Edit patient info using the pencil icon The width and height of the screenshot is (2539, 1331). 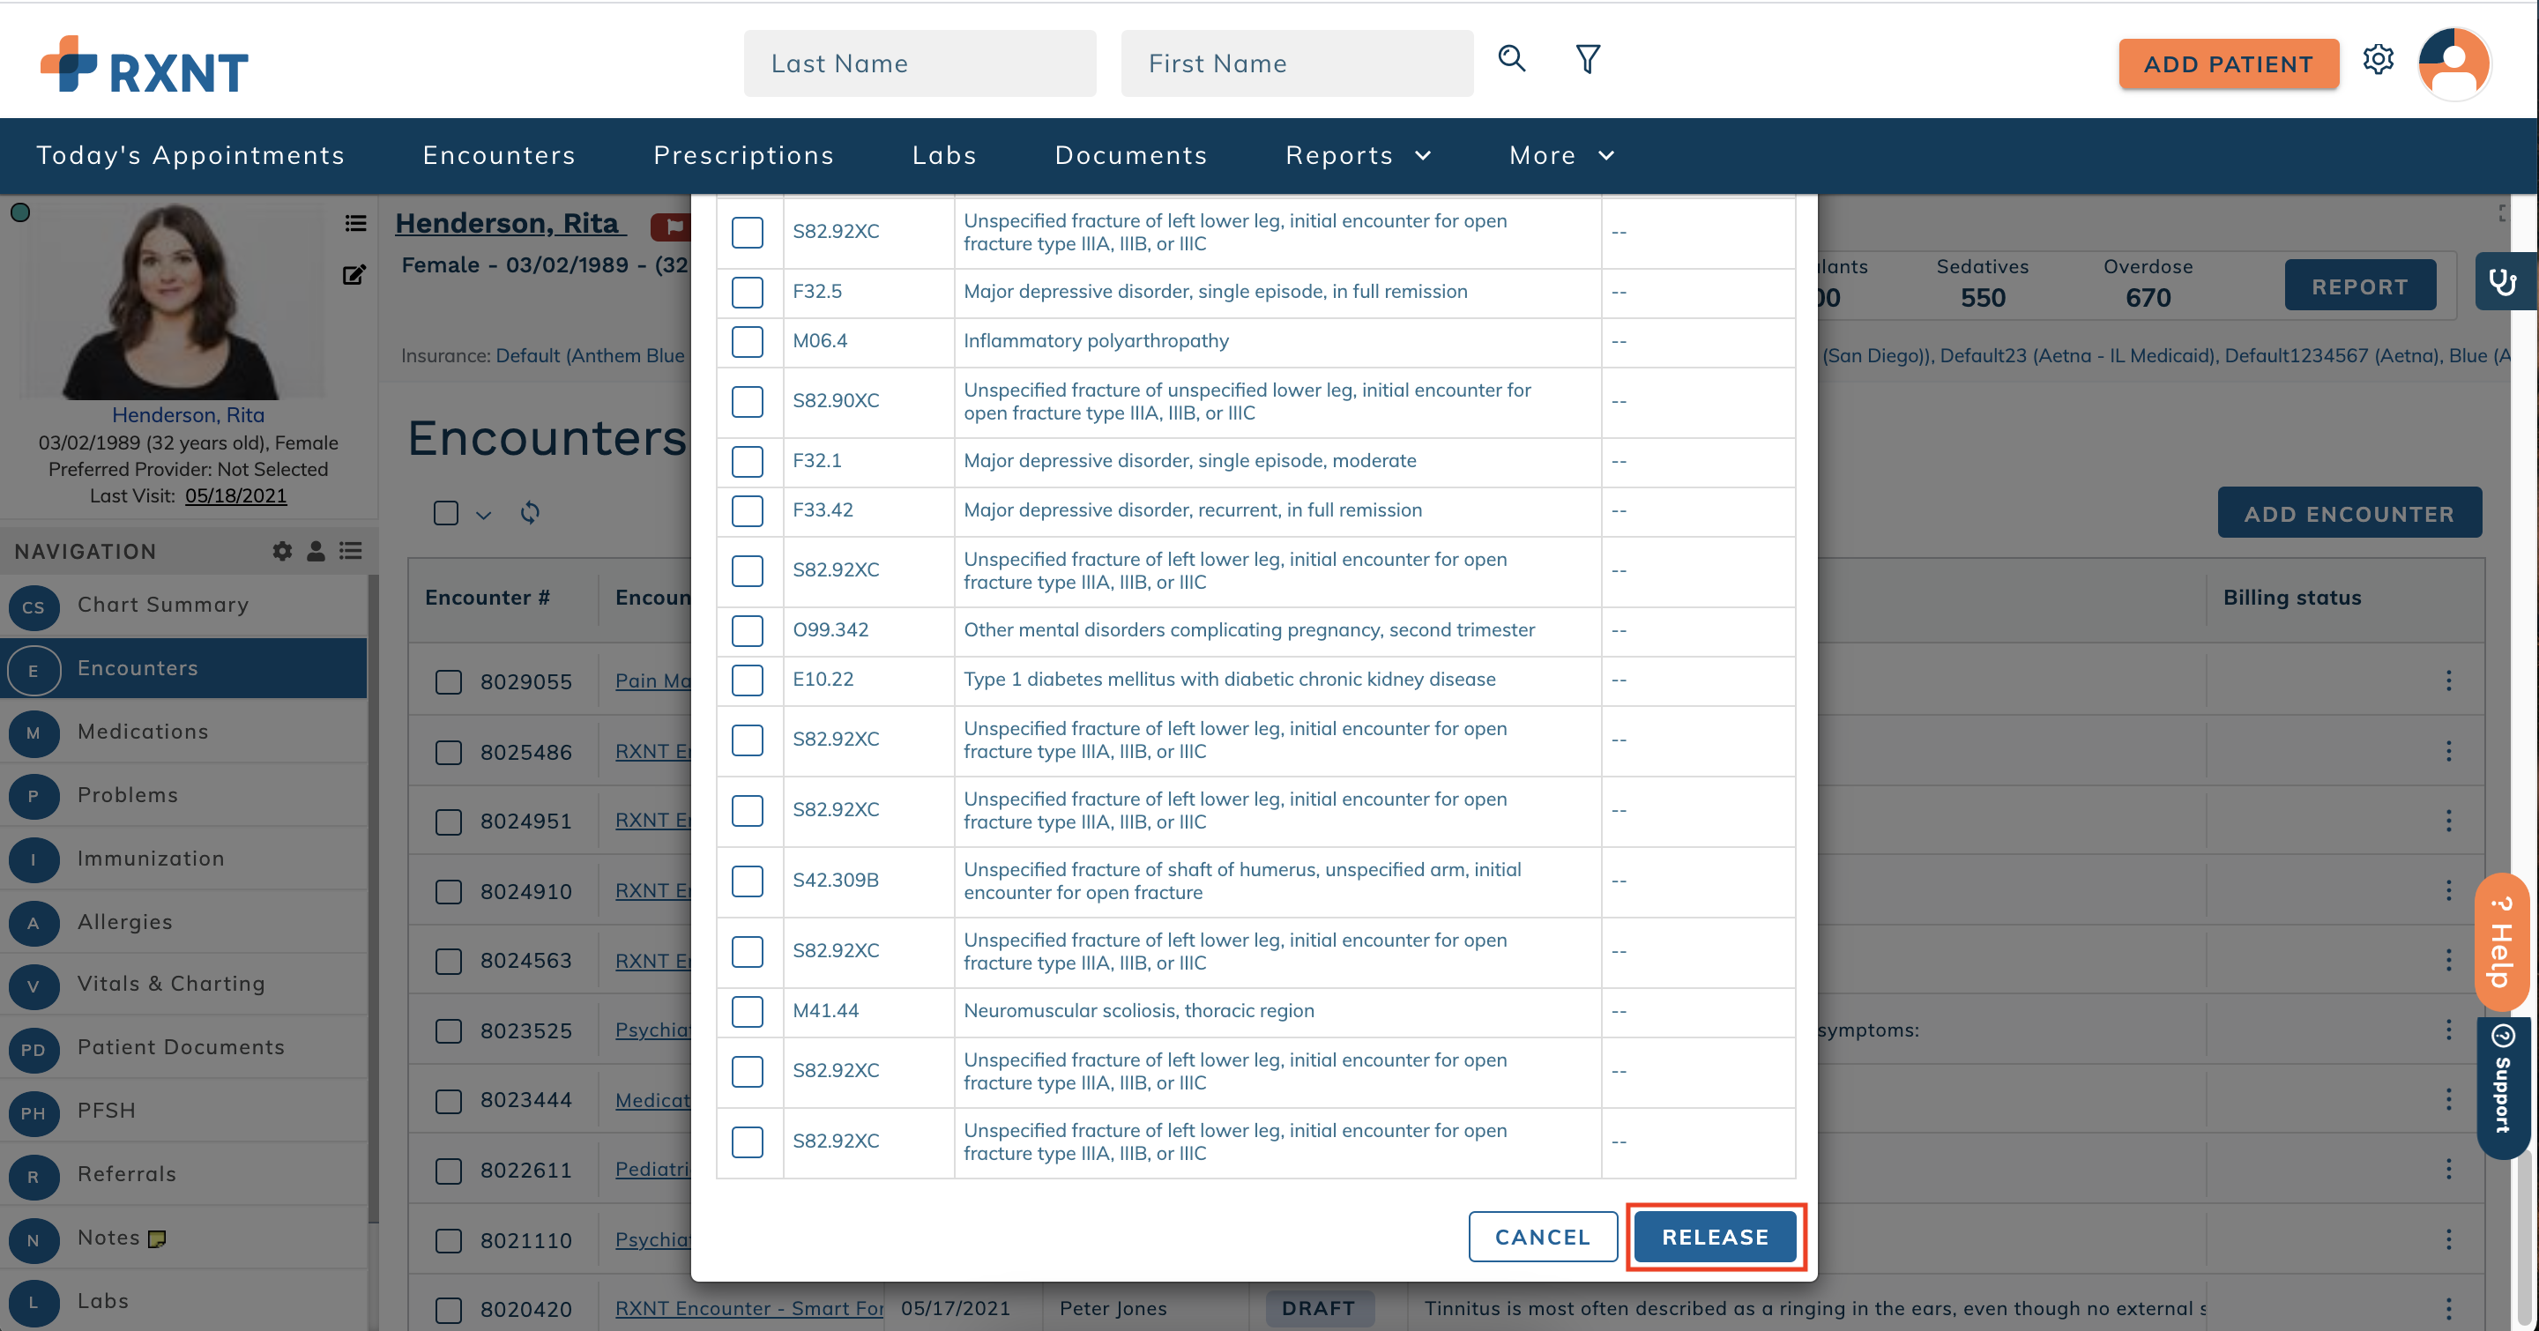pyautogui.click(x=354, y=275)
